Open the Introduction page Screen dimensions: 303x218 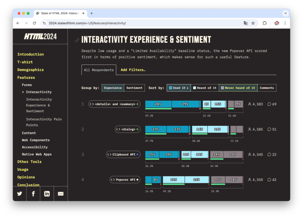click(x=31, y=54)
